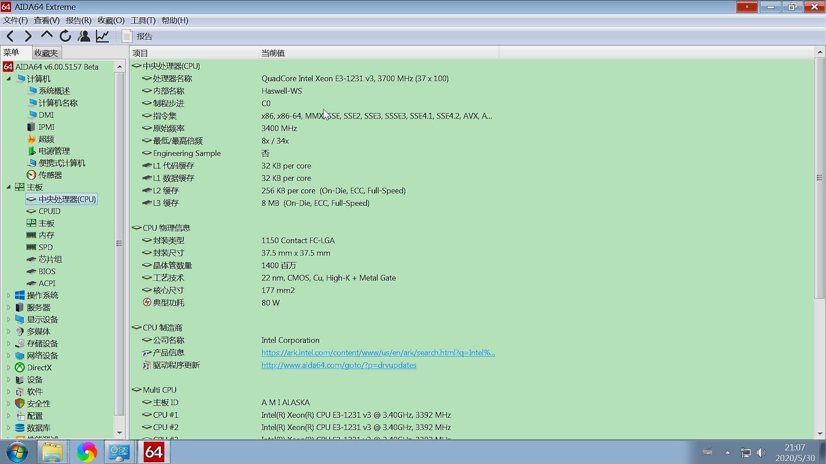Expand the 计算机 tree node
The height and width of the screenshot is (464, 826).
click(9, 79)
